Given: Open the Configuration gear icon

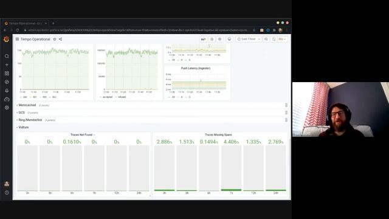Looking at the screenshot, I should 7,108.
